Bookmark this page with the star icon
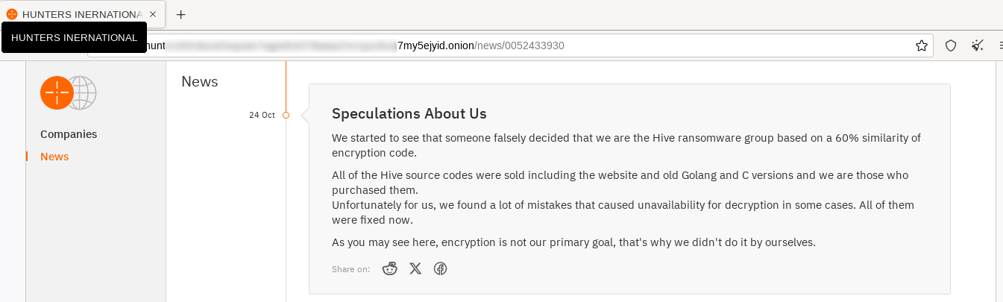The image size is (1003, 302). tap(922, 45)
